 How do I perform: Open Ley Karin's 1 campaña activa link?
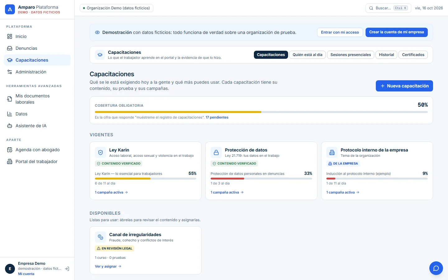pyautogui.click(x=111, y=192)
